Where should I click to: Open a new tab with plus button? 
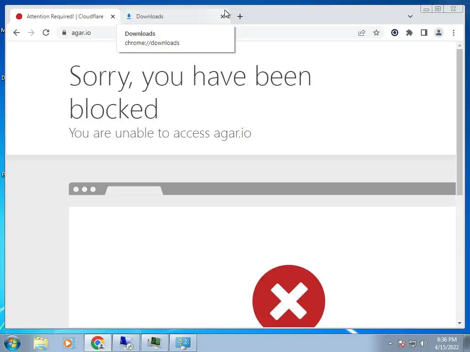point(240,16)
